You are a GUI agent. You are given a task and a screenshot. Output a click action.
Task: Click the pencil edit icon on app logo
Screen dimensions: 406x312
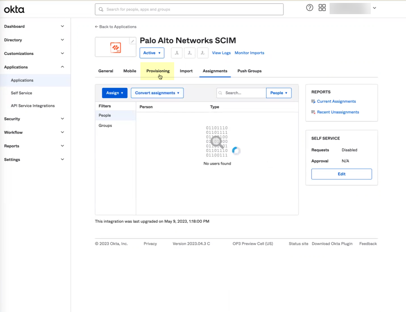coord(132,41)
